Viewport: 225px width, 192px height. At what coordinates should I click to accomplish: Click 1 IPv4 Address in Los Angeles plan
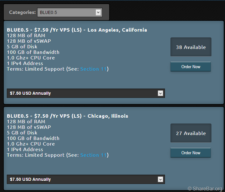click(x=25, y=63)
